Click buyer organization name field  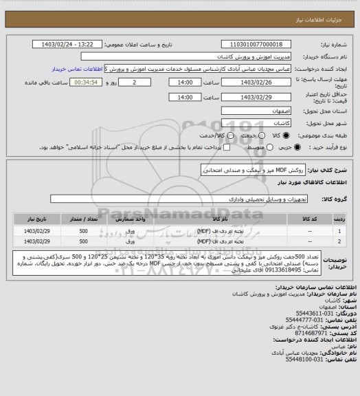[185, 56]
